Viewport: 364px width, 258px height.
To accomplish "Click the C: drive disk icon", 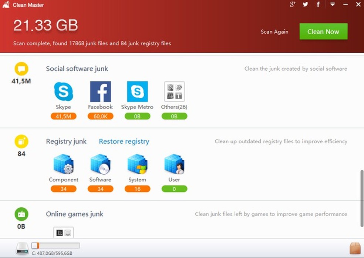I will (22, 248).
